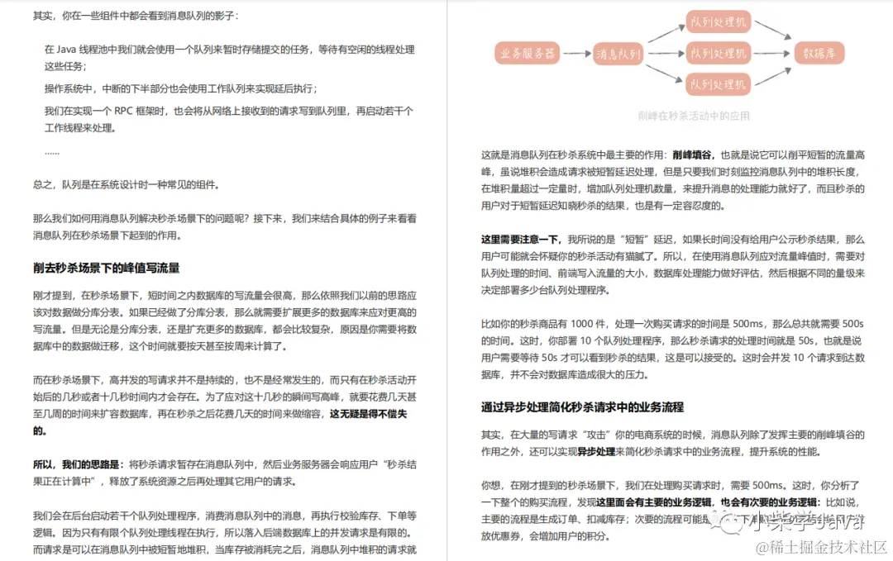Click the line starting 操作系统中，中断的下半部分
893x561 pixels.
tap(181, 88)
